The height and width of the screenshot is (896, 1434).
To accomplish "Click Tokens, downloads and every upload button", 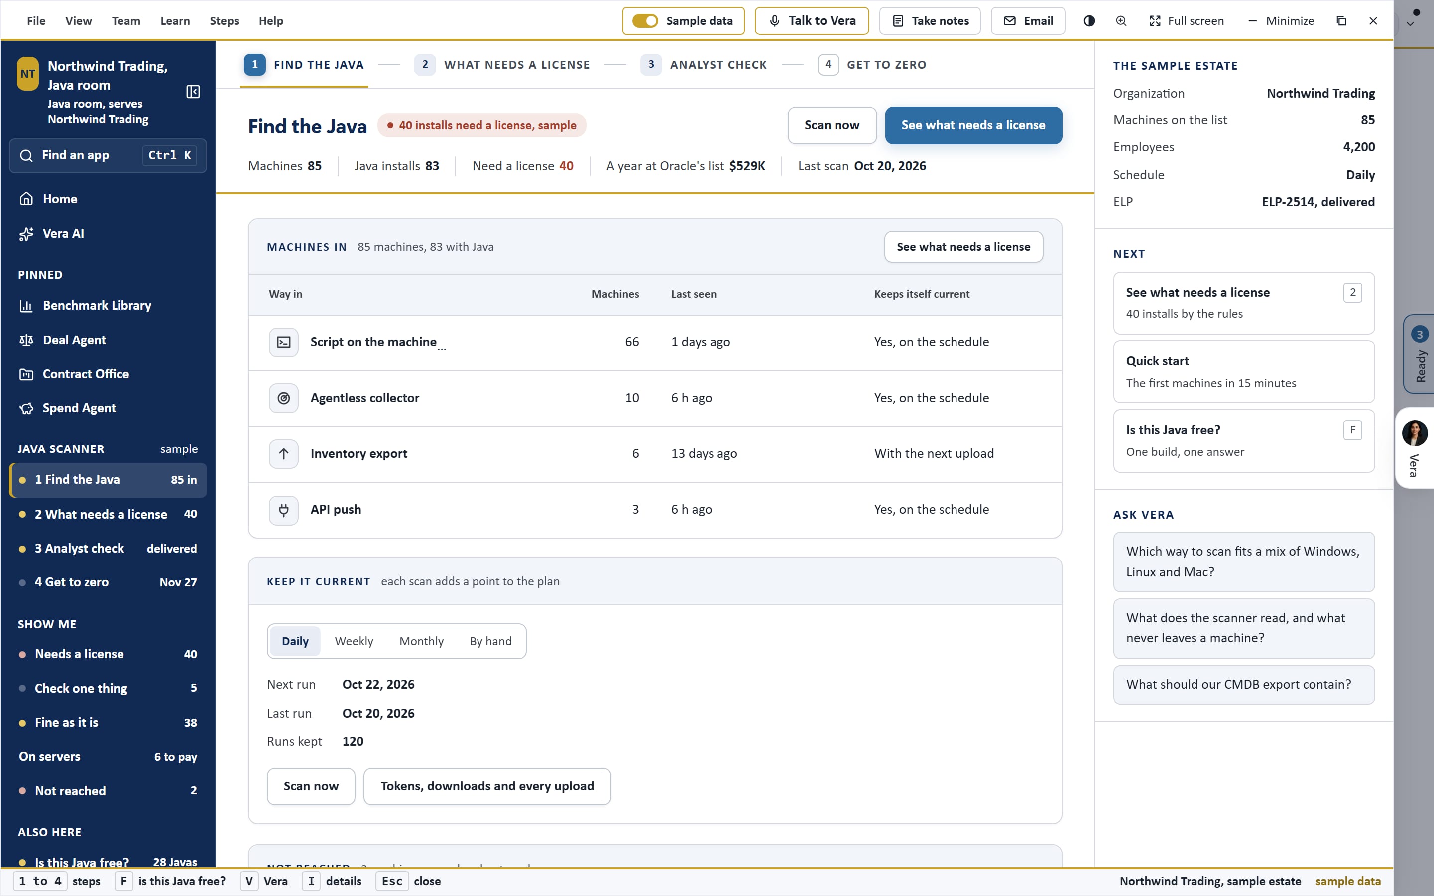I will pos(487,786).
